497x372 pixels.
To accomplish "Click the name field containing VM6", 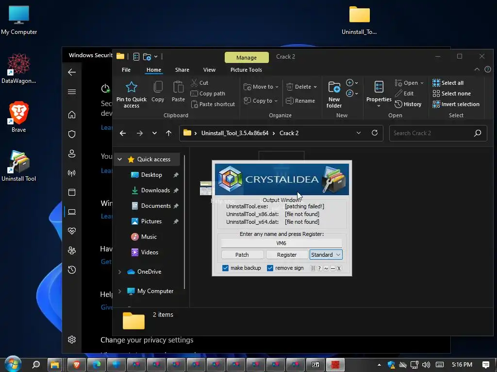I will point(282,243).
